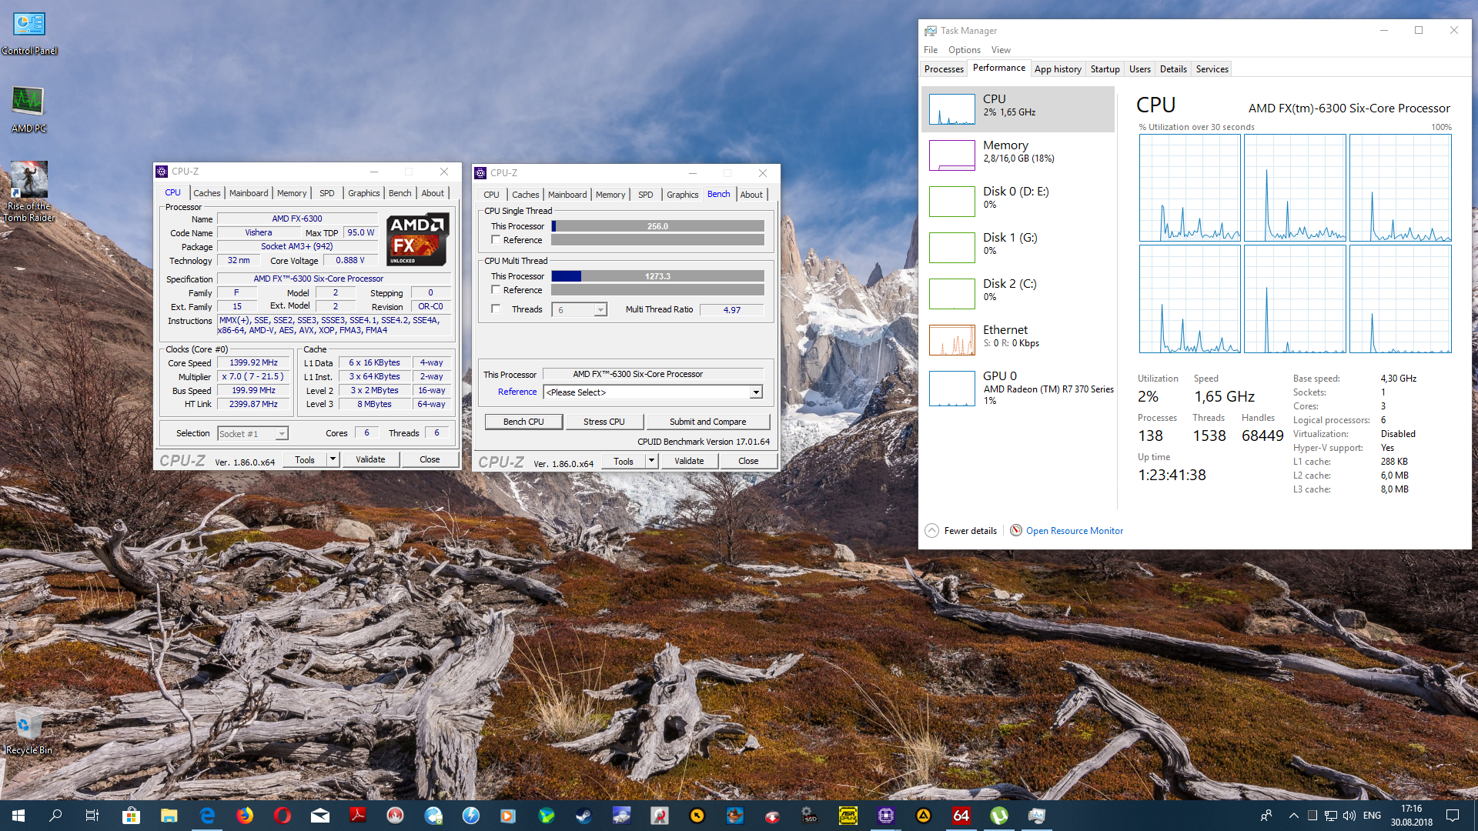Open Mainboard tab in left CPU-Z window
Image resolution: width=1478 pixels, height=831 pixels.
pyautogui.click(x=249, y=193)
